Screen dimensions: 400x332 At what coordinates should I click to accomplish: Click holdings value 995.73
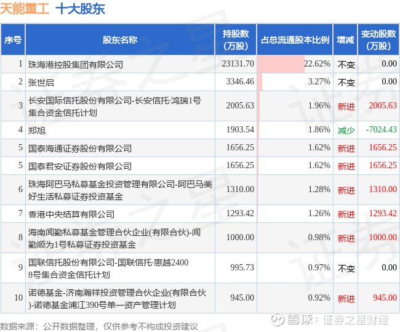242,267
